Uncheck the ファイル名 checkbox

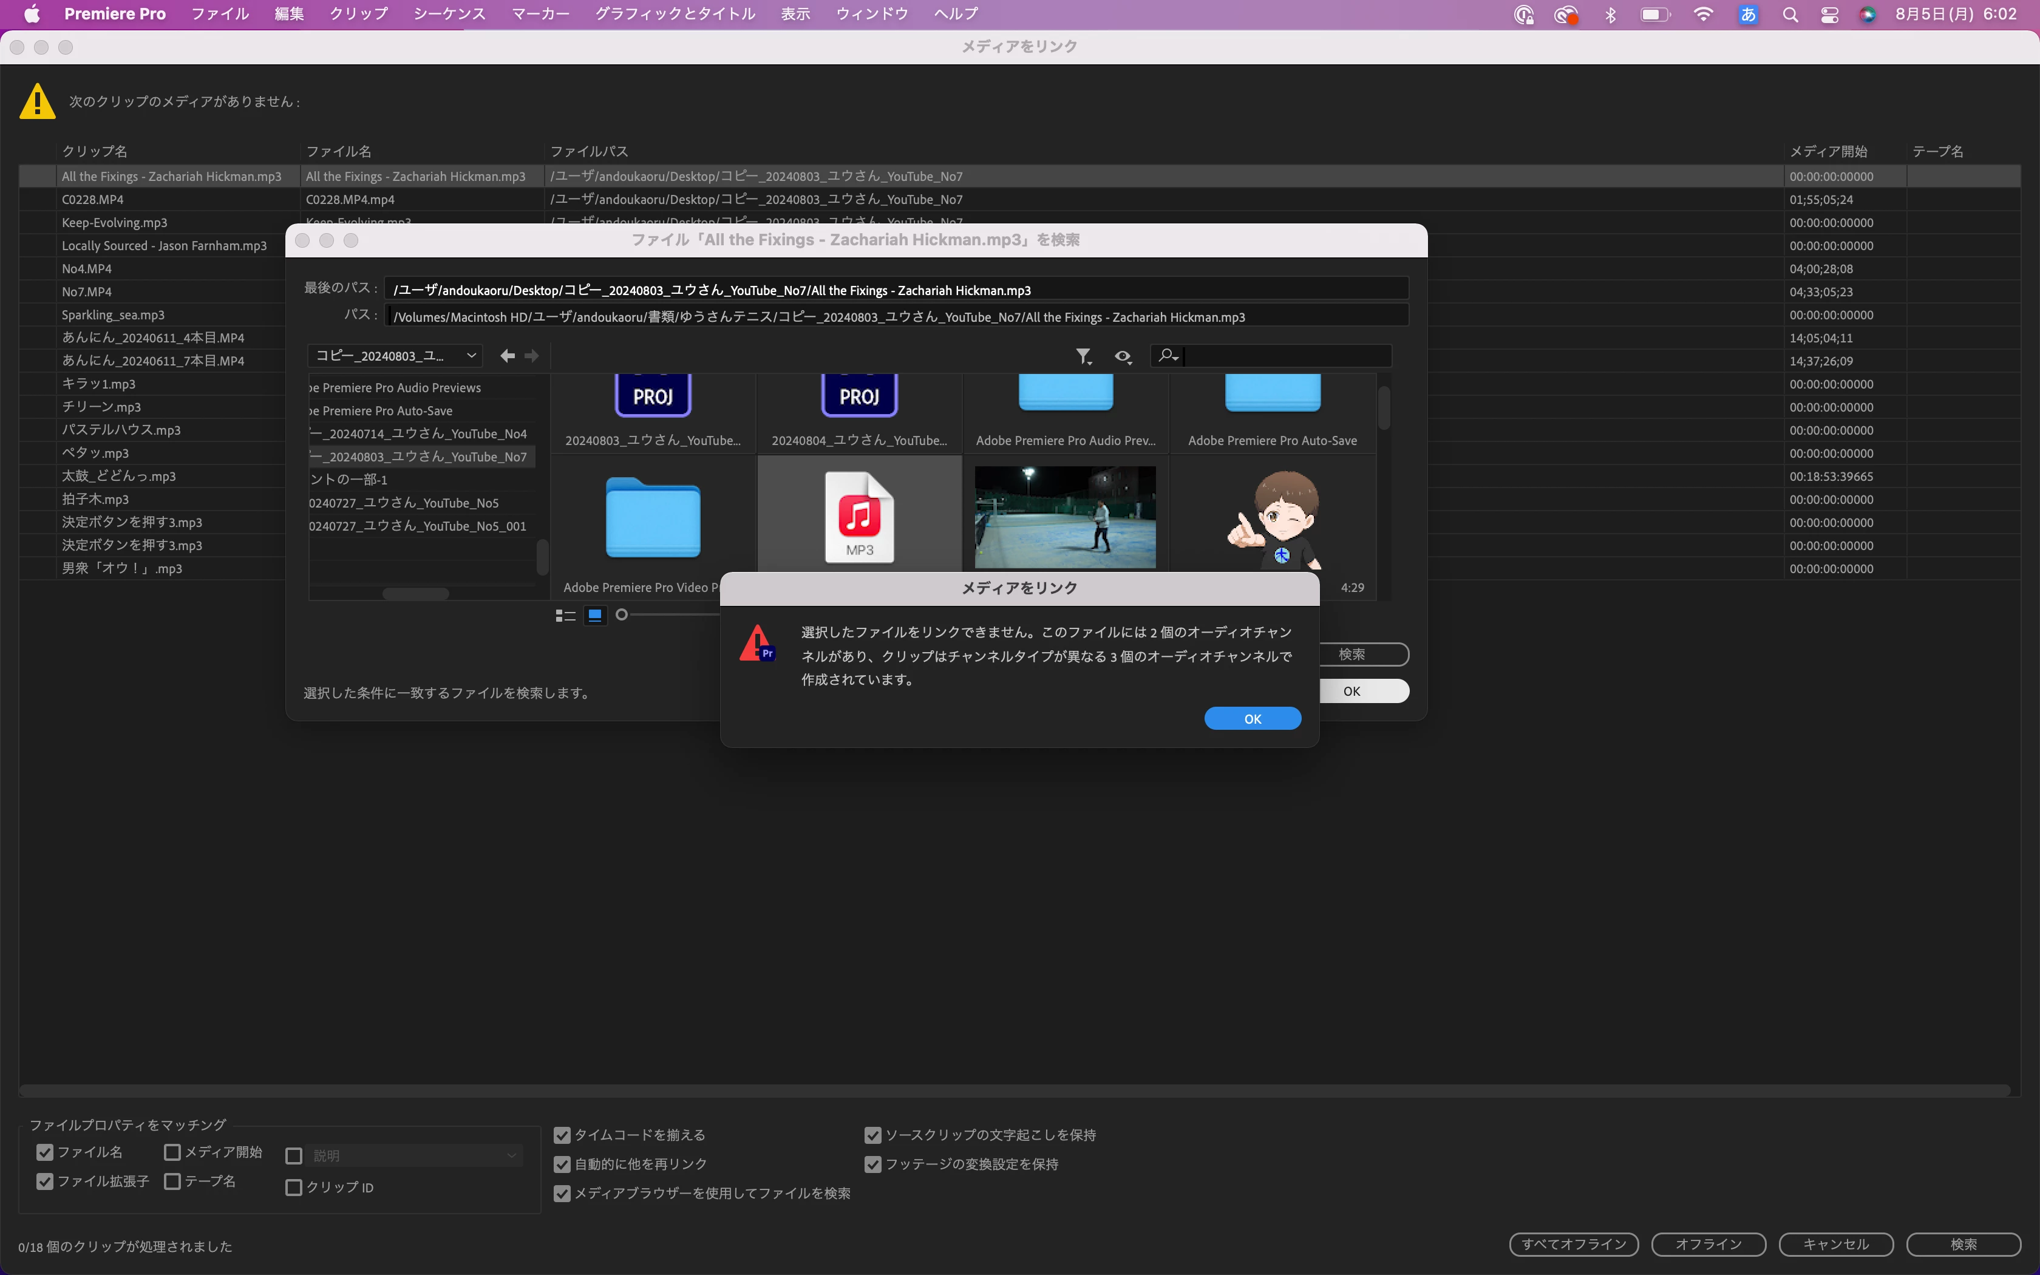point(46,1152)
